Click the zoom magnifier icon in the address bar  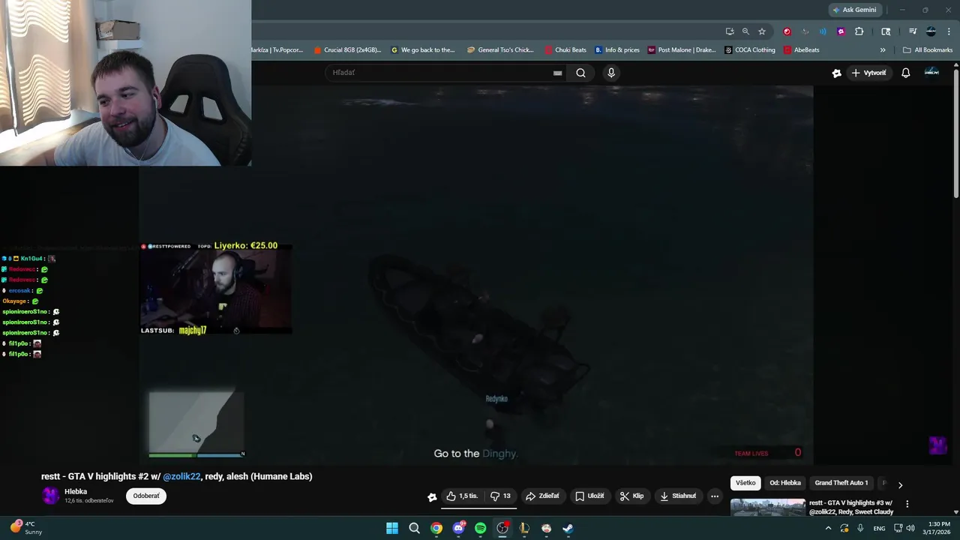tap(745, 31)
